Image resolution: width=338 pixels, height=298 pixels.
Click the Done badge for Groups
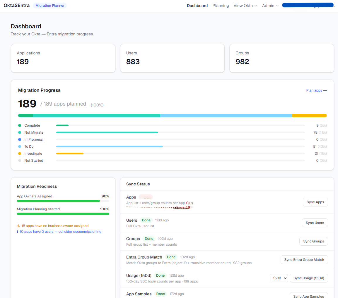point(149,239)
